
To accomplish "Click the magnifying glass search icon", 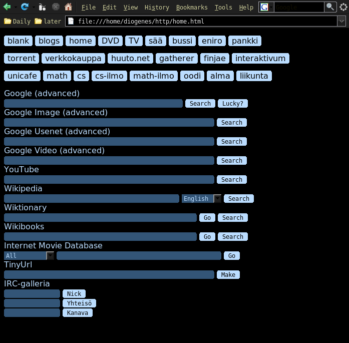I will point(330,7).
